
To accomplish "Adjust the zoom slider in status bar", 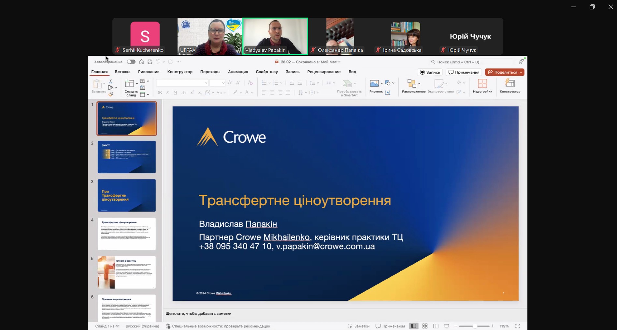I will tap(474, 326).
